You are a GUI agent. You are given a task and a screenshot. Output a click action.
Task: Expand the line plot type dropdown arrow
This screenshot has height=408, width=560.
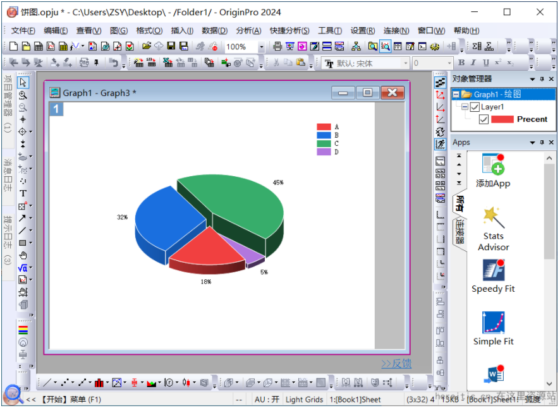click(x=55, y=383)
